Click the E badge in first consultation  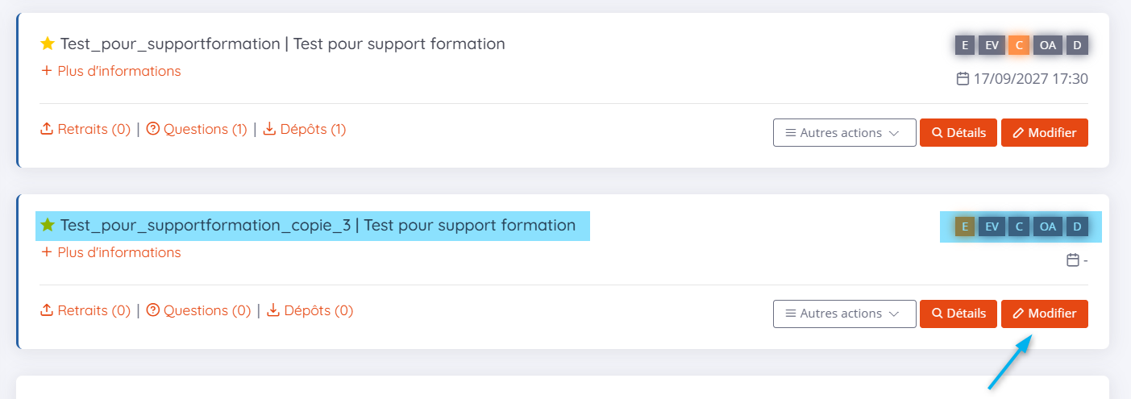tap(965, 45)
